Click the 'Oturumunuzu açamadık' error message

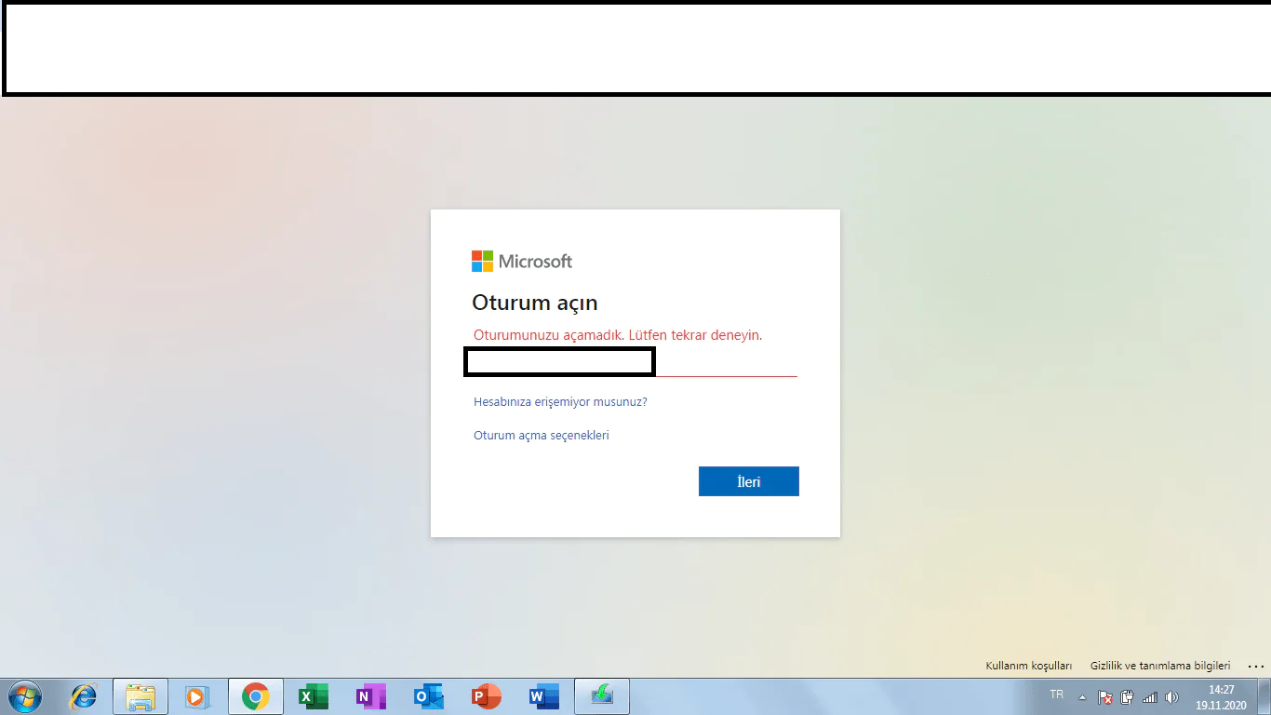(618, 335)
